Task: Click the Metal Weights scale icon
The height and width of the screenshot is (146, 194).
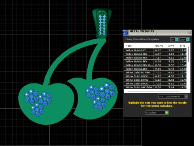Action: point(125,32)
